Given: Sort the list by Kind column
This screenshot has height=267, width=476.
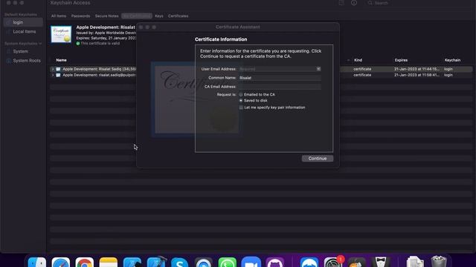Looking at the screenshot, I should (358, 60).
